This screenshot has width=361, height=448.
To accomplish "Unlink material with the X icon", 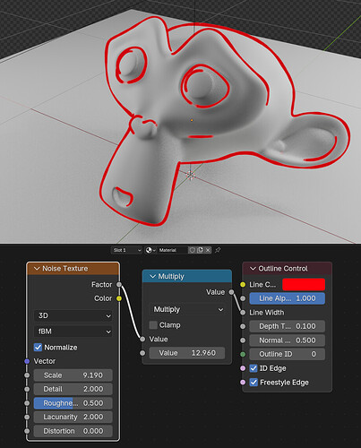I will pyautogui.click(x=208, y=250).
